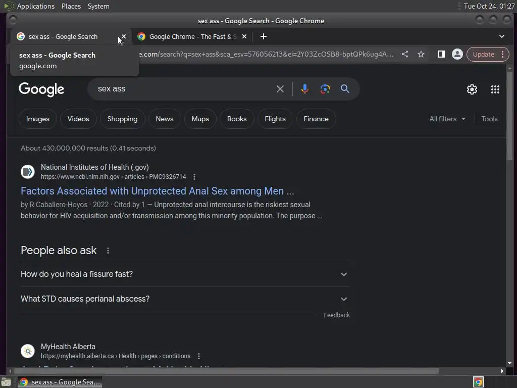Open Google quick settings gear icon
The image size is (517, 388).
tap(472, 89)
